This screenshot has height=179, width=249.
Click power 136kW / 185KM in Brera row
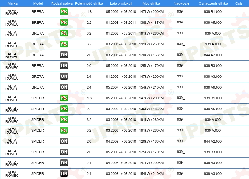coord(151,23)
